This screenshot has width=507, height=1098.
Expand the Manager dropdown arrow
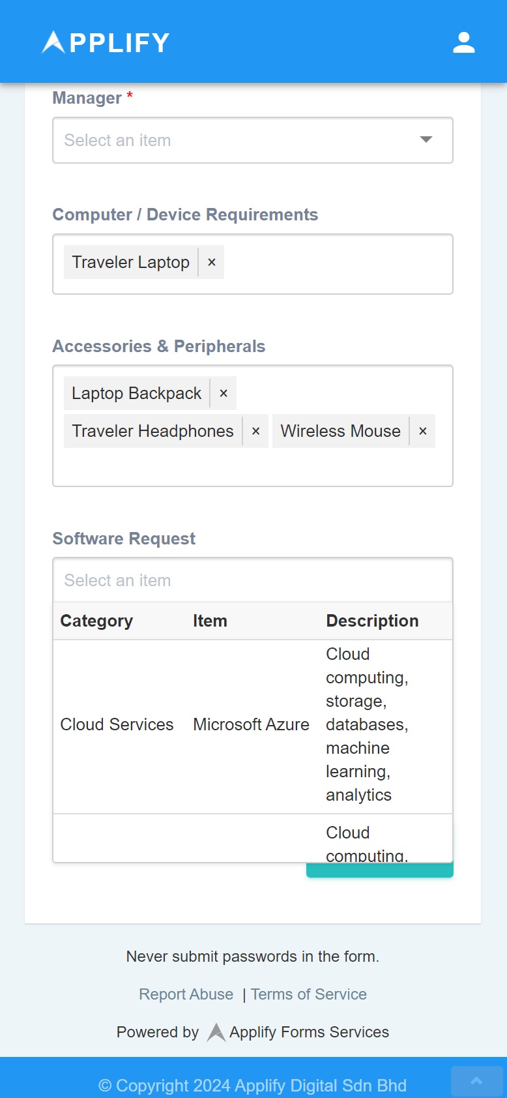tap(426, 140)
